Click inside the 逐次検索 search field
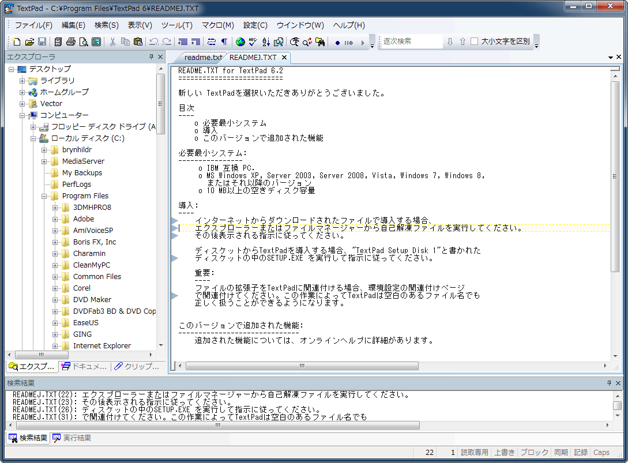 (409, 42)
